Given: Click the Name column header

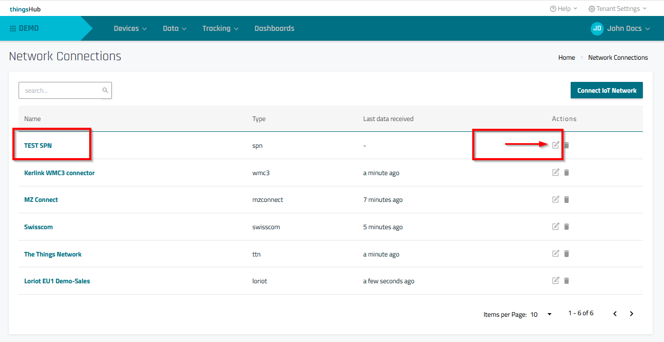Looking at the screenshot, I should coord(32,119).
